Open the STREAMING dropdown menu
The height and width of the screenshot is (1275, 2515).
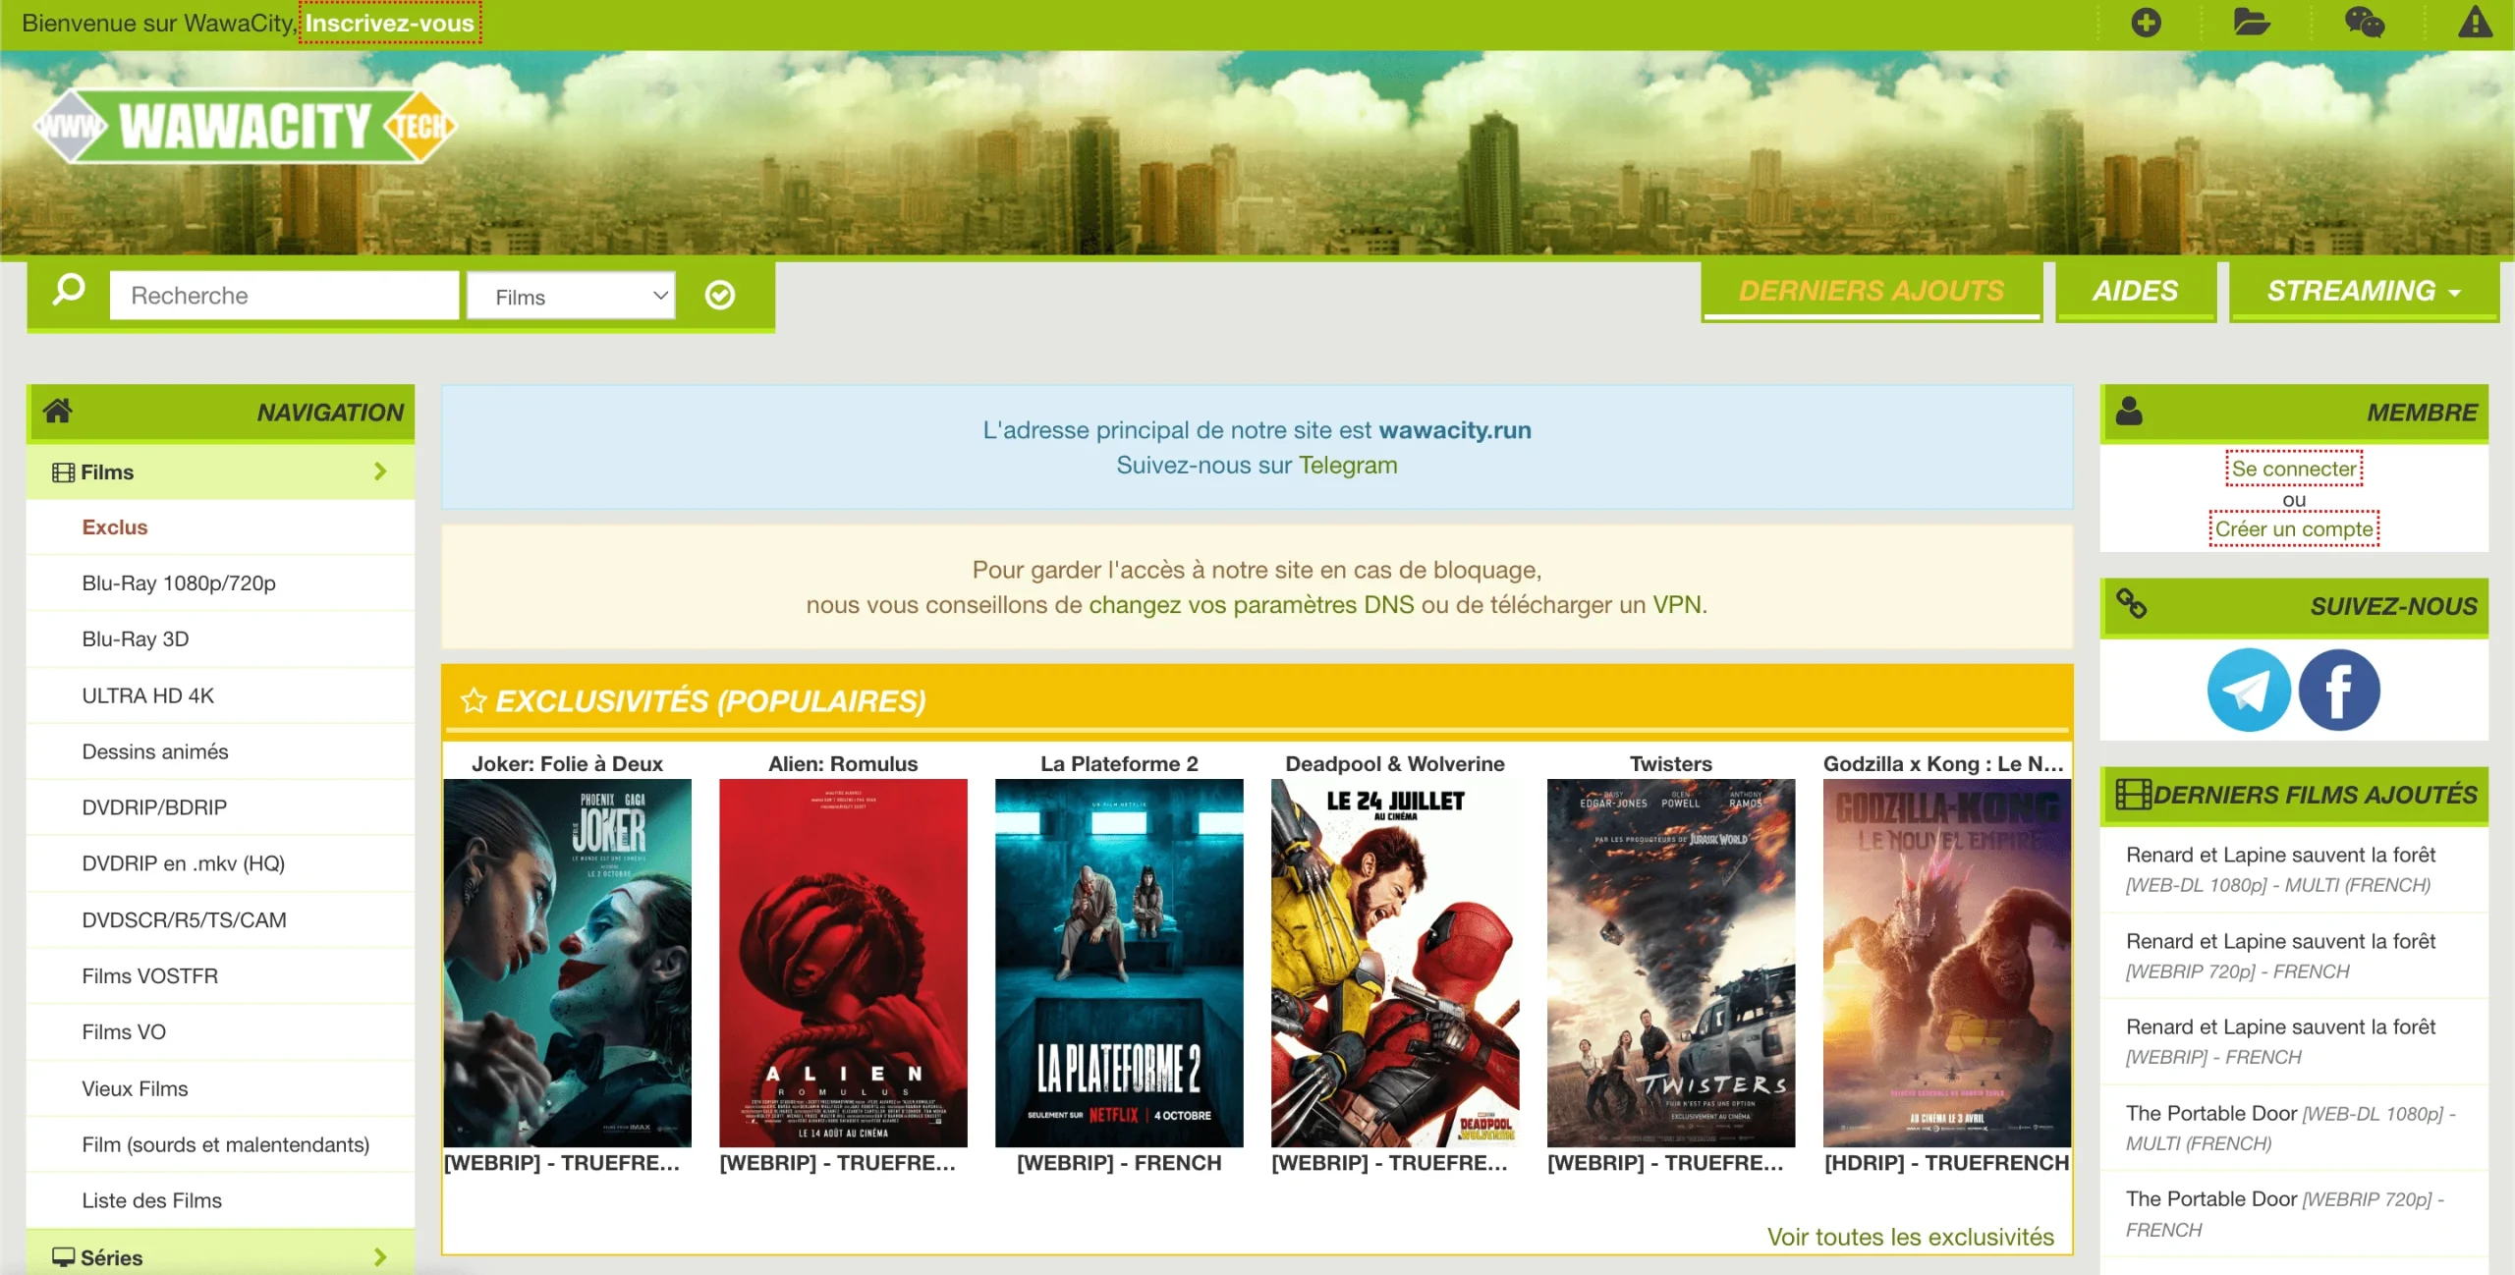click(2364, 291)
